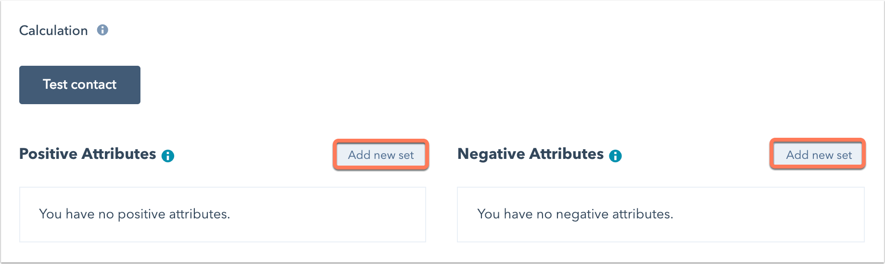Click the "You have no positive attributes" message
The width and height of the screenshot is (885, 264).
point(135,214)
